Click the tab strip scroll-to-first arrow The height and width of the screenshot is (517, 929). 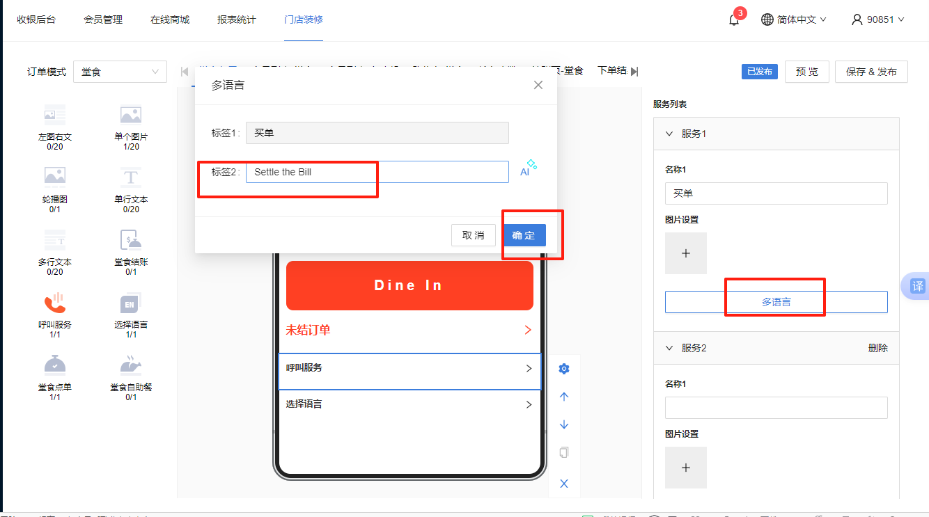[185, 71]
